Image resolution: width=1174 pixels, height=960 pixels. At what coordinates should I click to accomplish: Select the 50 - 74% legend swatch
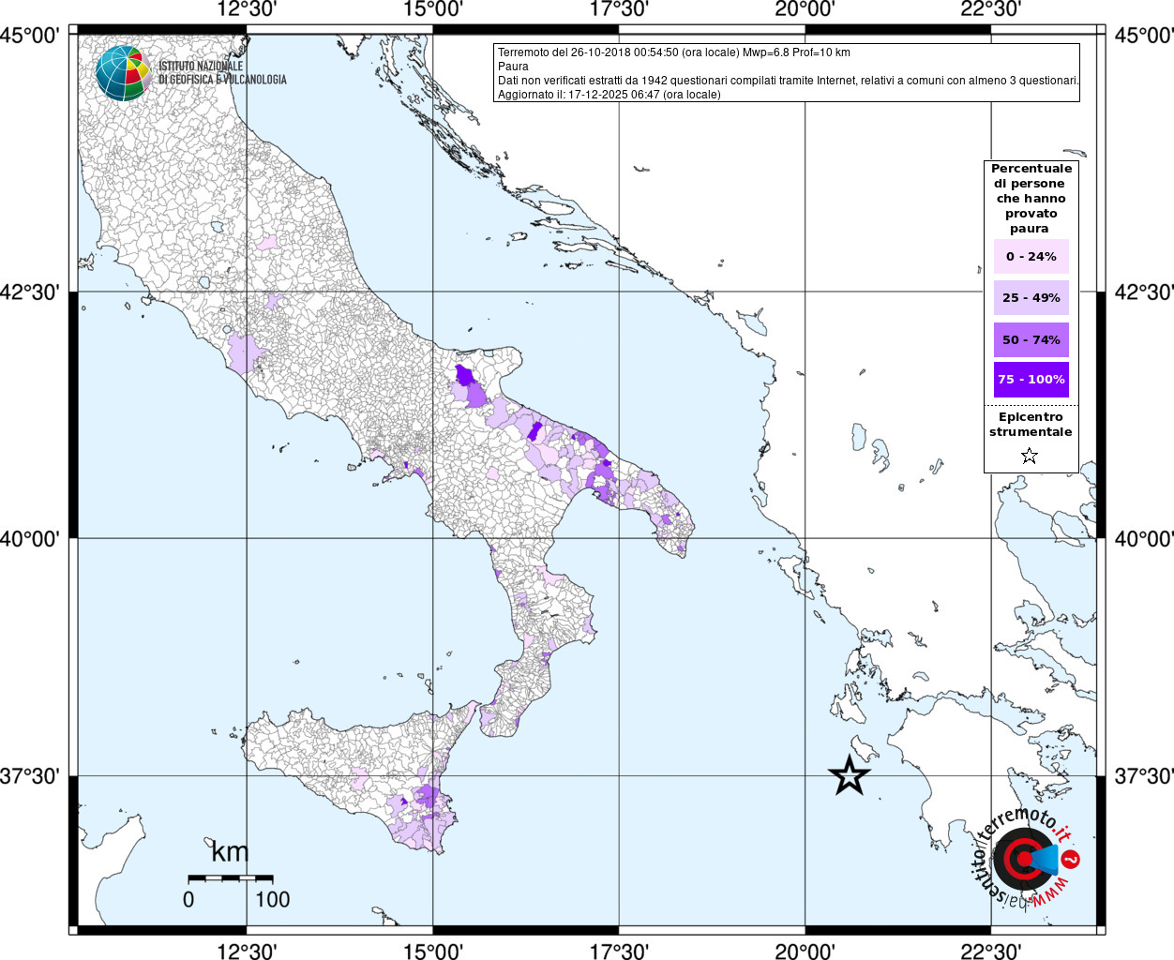click(x=1031, y=339)
